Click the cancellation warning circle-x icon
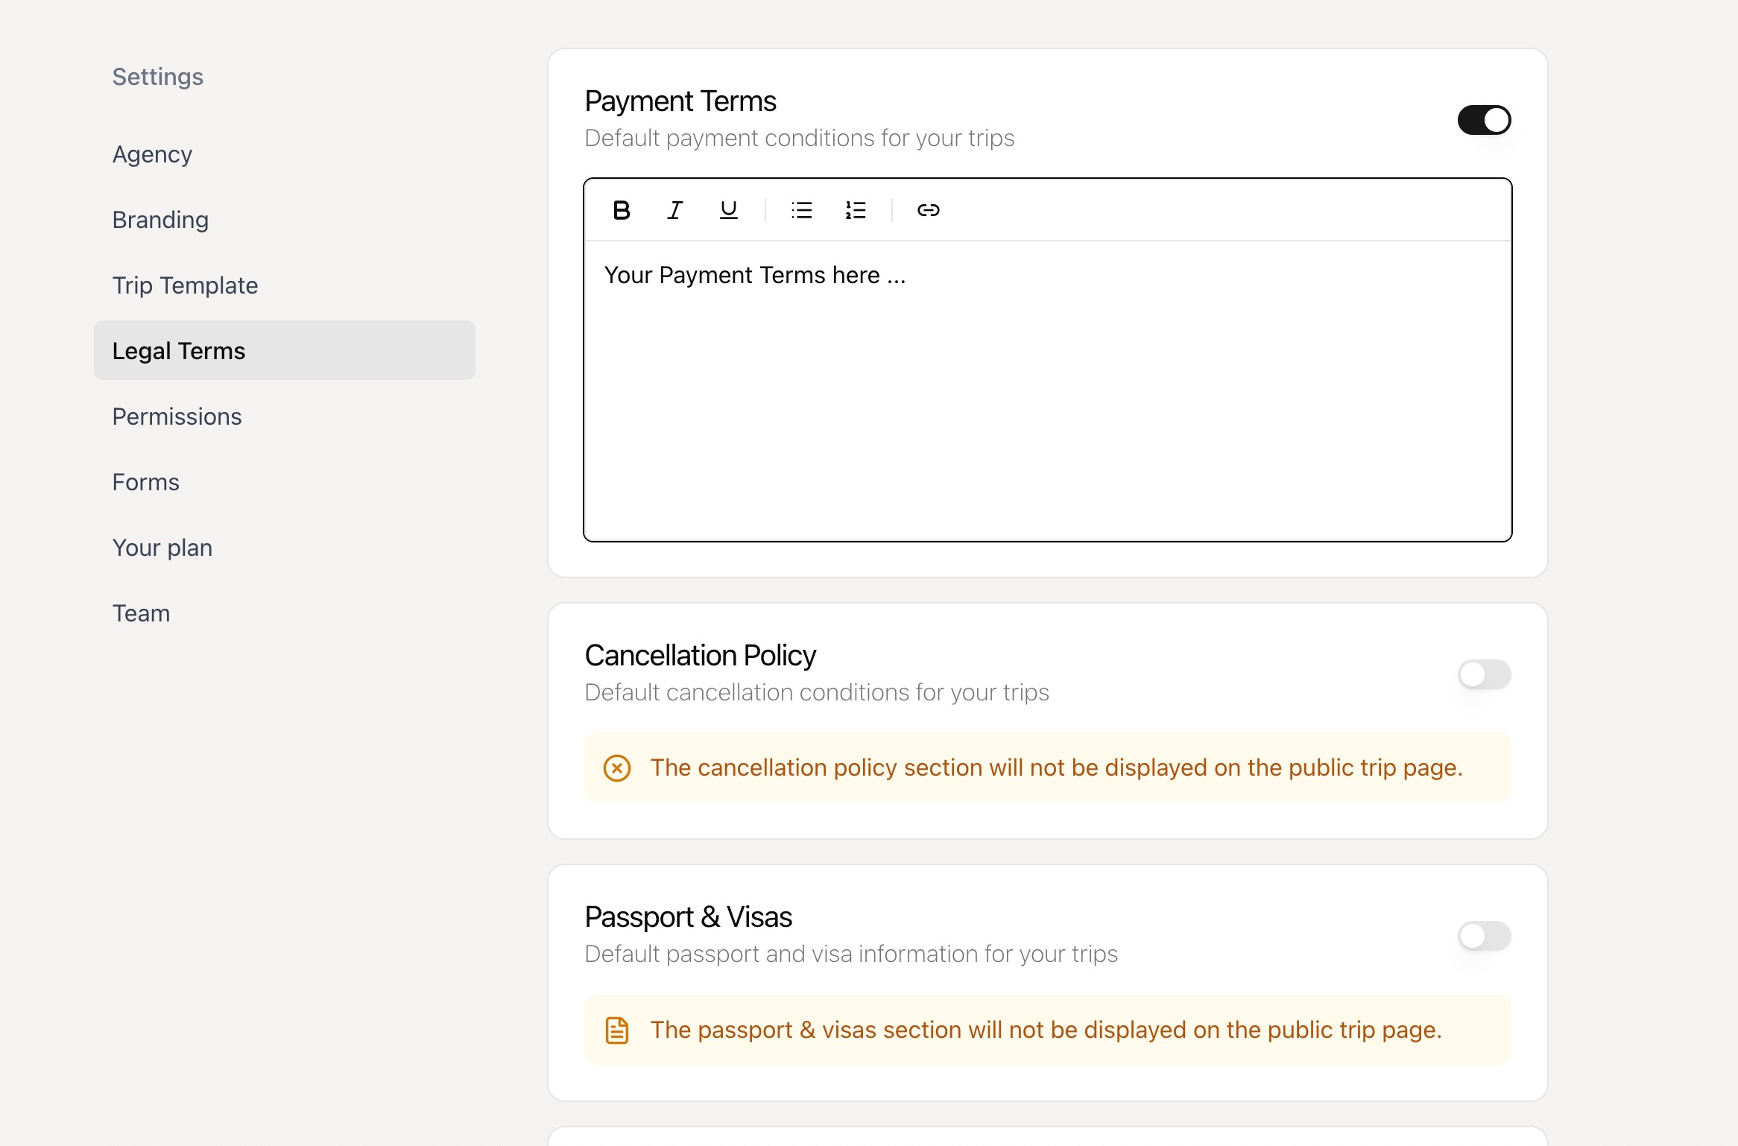This screenshot has height=1146, width=1738. tap(617, 767)
